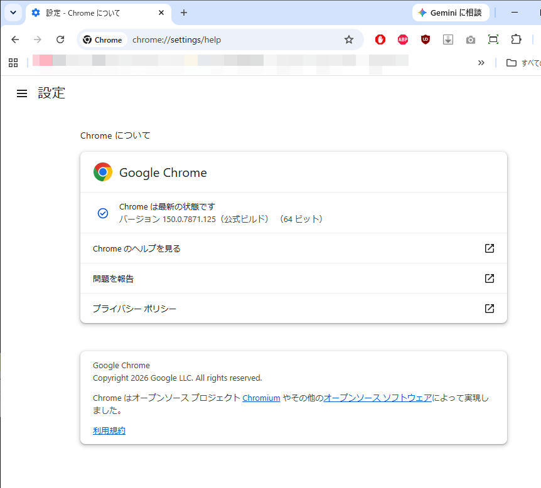This screenshot has width=541, height=488.
Task: Click the screen capture frame extension
Action: pos(493,40)
